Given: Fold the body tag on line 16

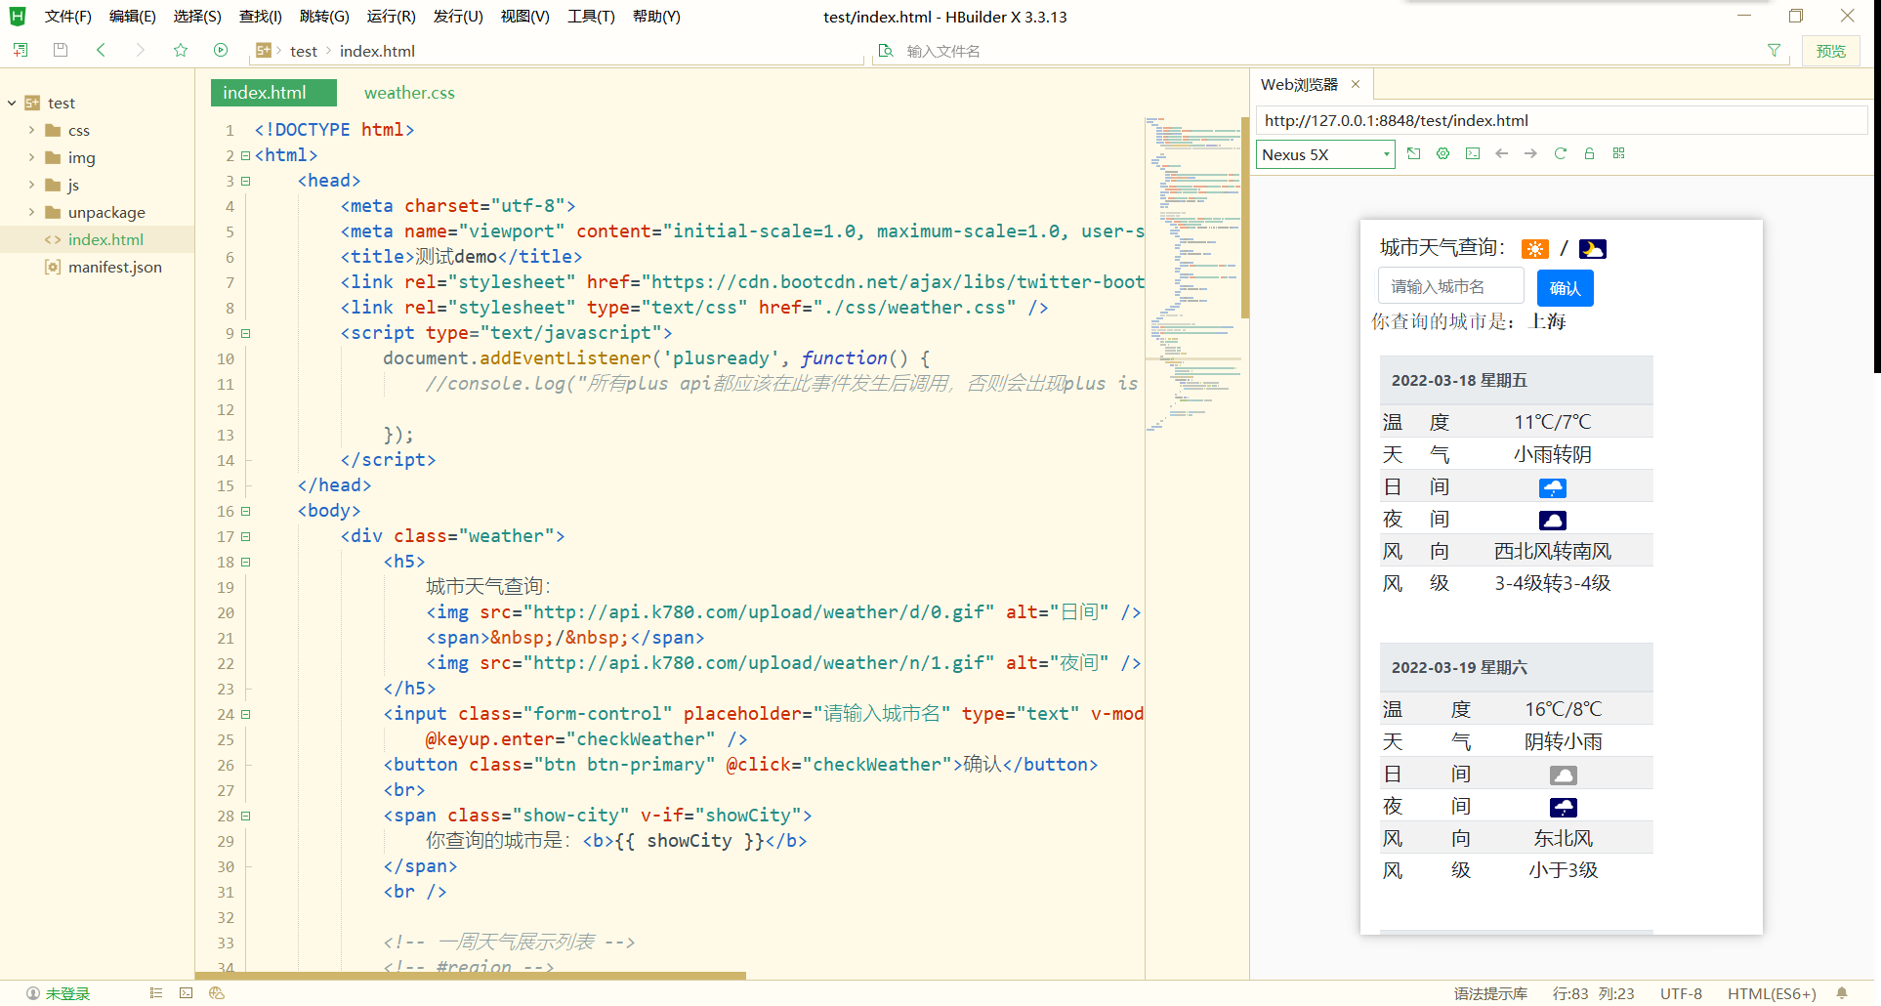Looking at the screenshot, I should (x=245, y=511).
